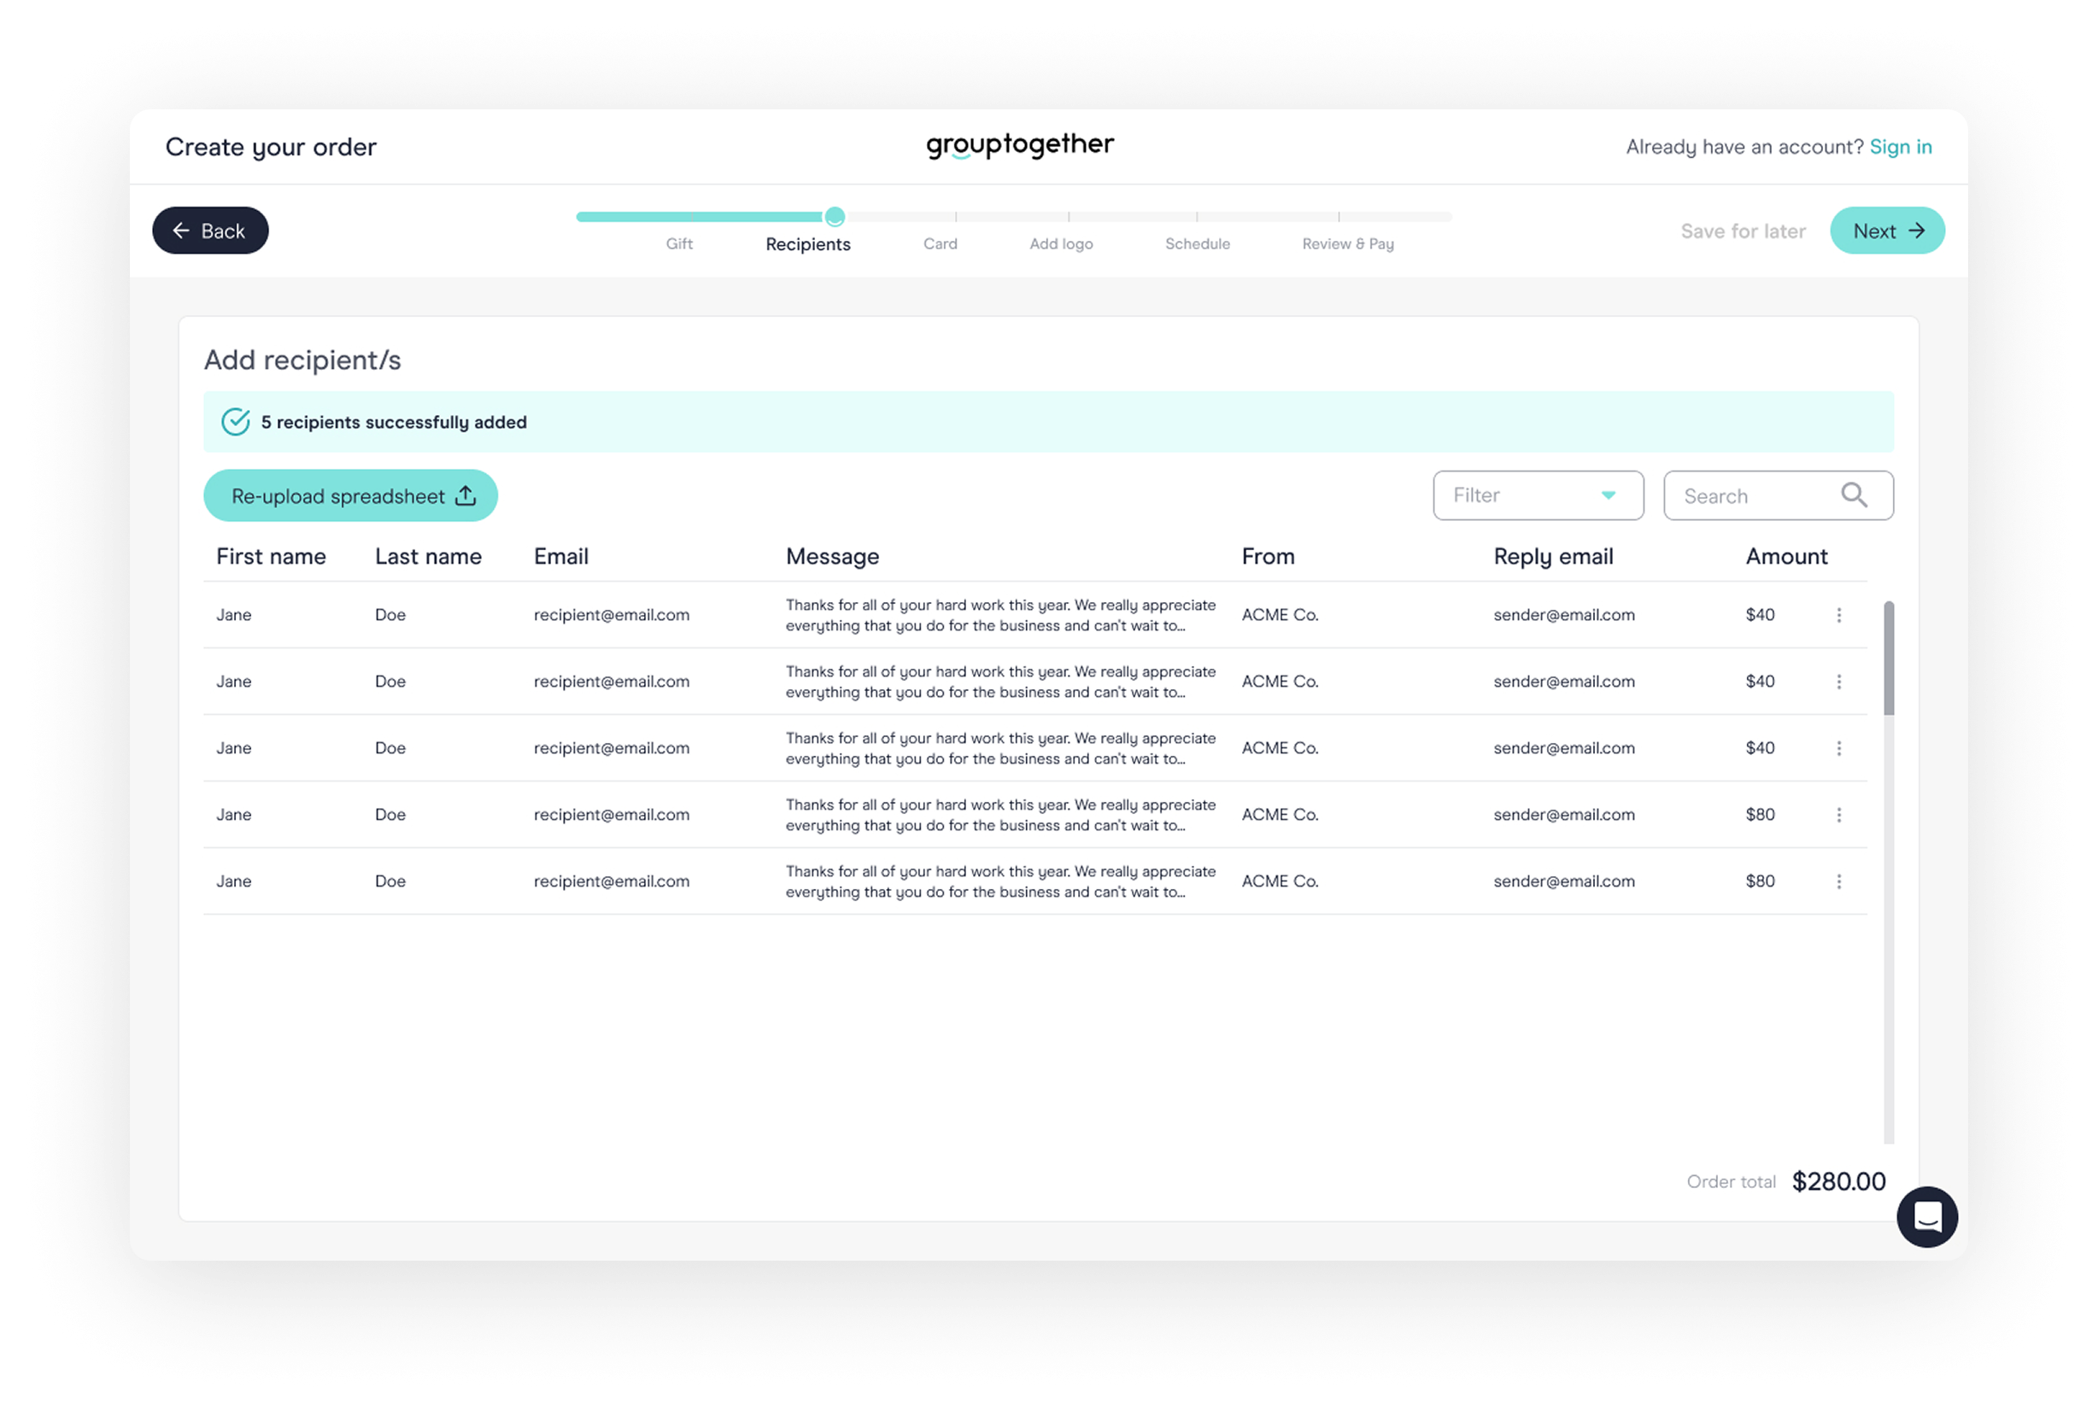This screenshot has width=2098, height=1411.
Task: Click the progress indicator dot on Recipients
Action: (x=835, y=216)
